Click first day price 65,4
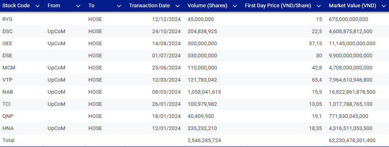 click(x=317, y=80)
